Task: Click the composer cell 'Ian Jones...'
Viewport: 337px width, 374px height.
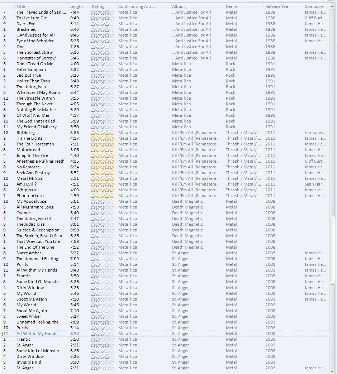Action: pos(315,133)
